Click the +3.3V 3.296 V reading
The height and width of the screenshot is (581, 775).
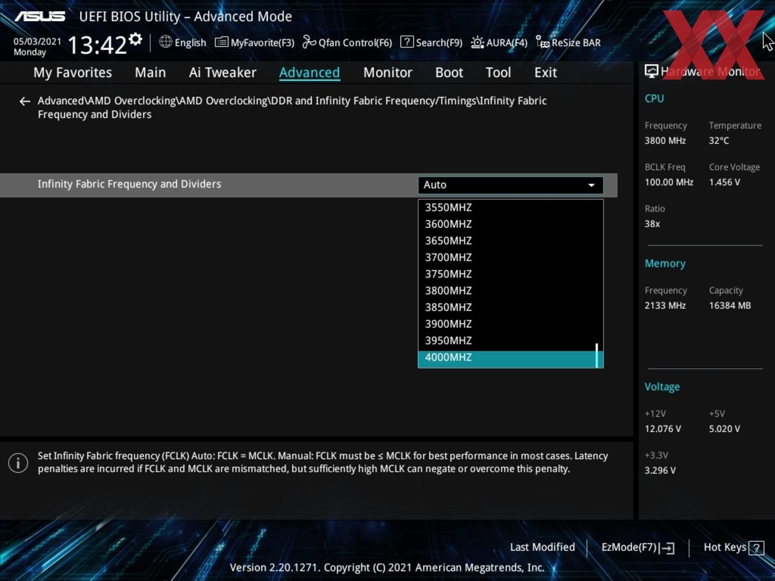[x=660, y=470]
